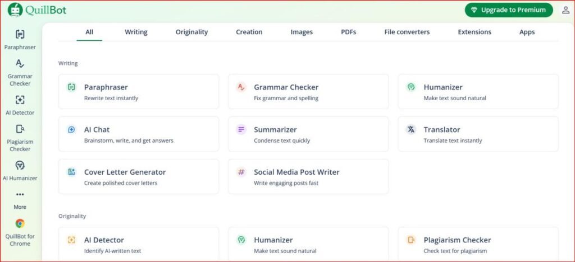Switch to the Creation tab
575x262 pixels.
click(249, 32)
